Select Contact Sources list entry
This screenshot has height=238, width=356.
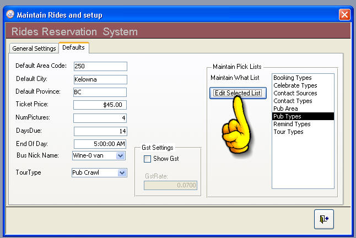(295, 94)
